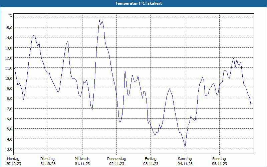Click the °C unit label
Image resolution: width=267 pixels, height=167 pixels.
10,15
